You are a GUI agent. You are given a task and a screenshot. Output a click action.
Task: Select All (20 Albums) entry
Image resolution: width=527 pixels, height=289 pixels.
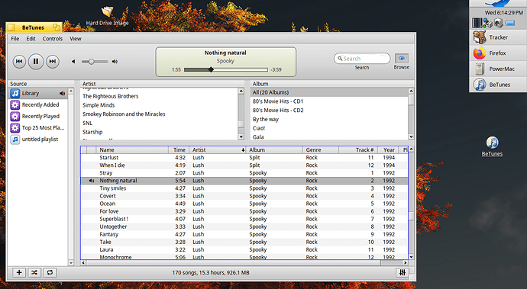(329, 92)
